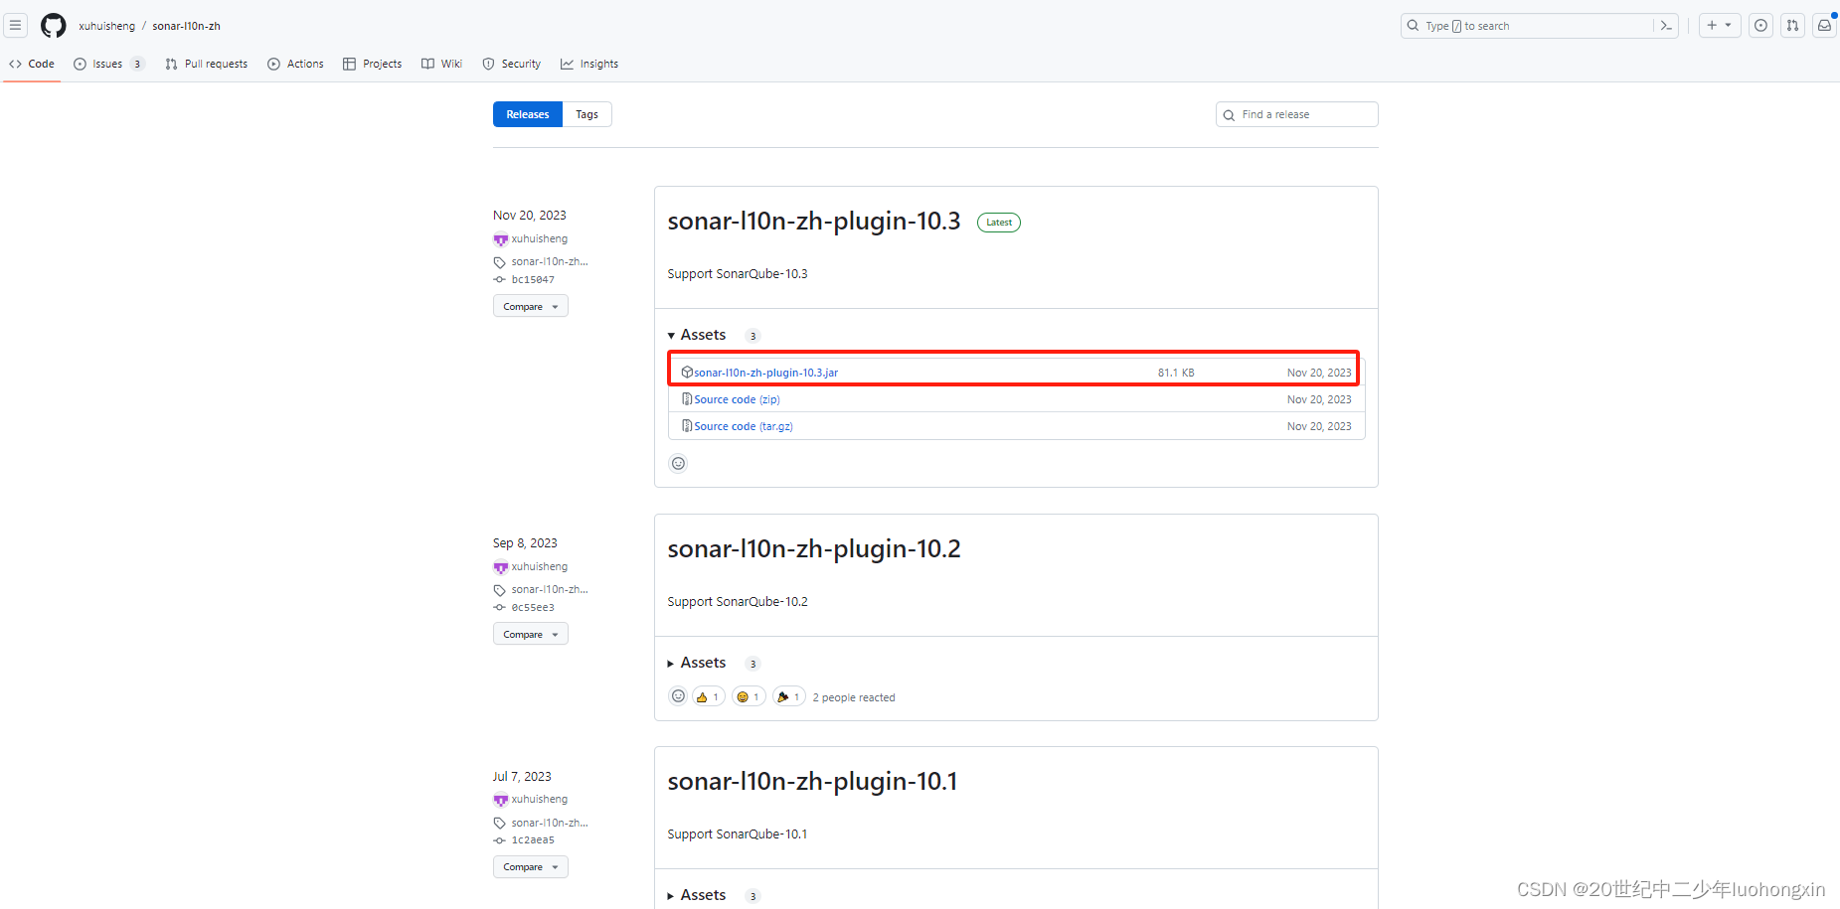Toggle the rocket reaction on release 10.2
Viewport: 1840px width, 909px height.
(x=788, y=696)
